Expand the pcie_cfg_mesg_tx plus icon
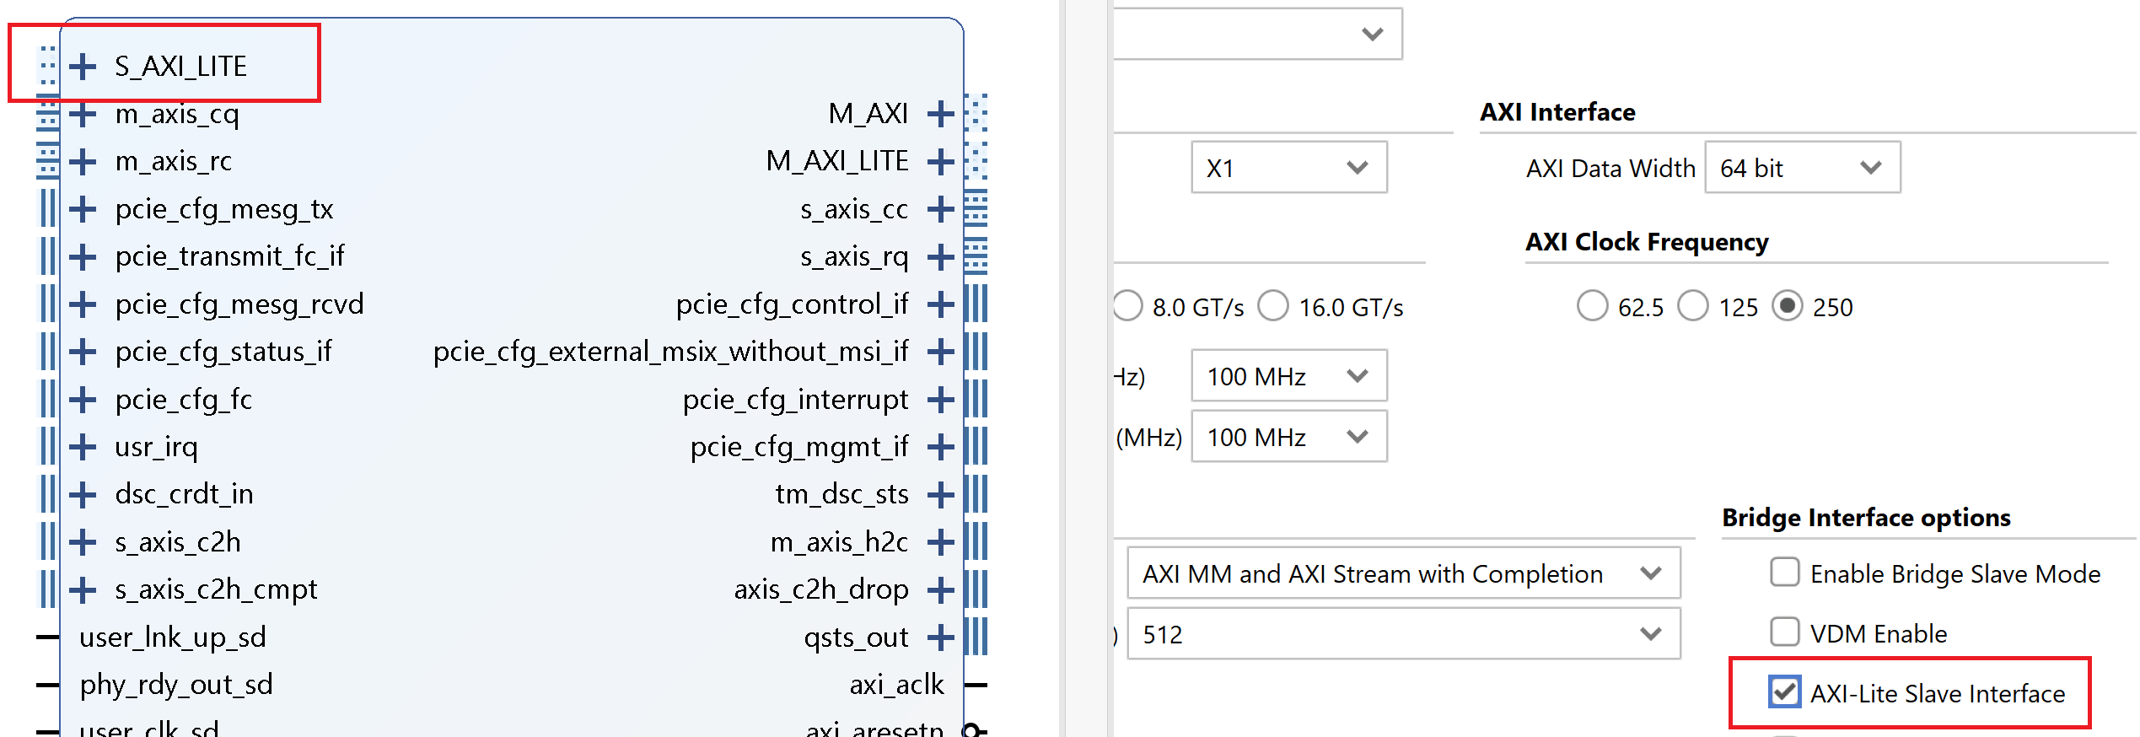Screen dimensions: 2140x737 pos(83,209)
